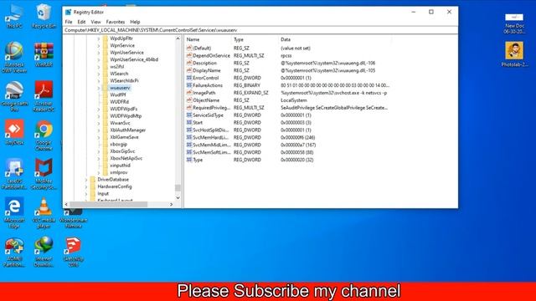
Task: Click the registry address path bar
Action: coord(260,30)
